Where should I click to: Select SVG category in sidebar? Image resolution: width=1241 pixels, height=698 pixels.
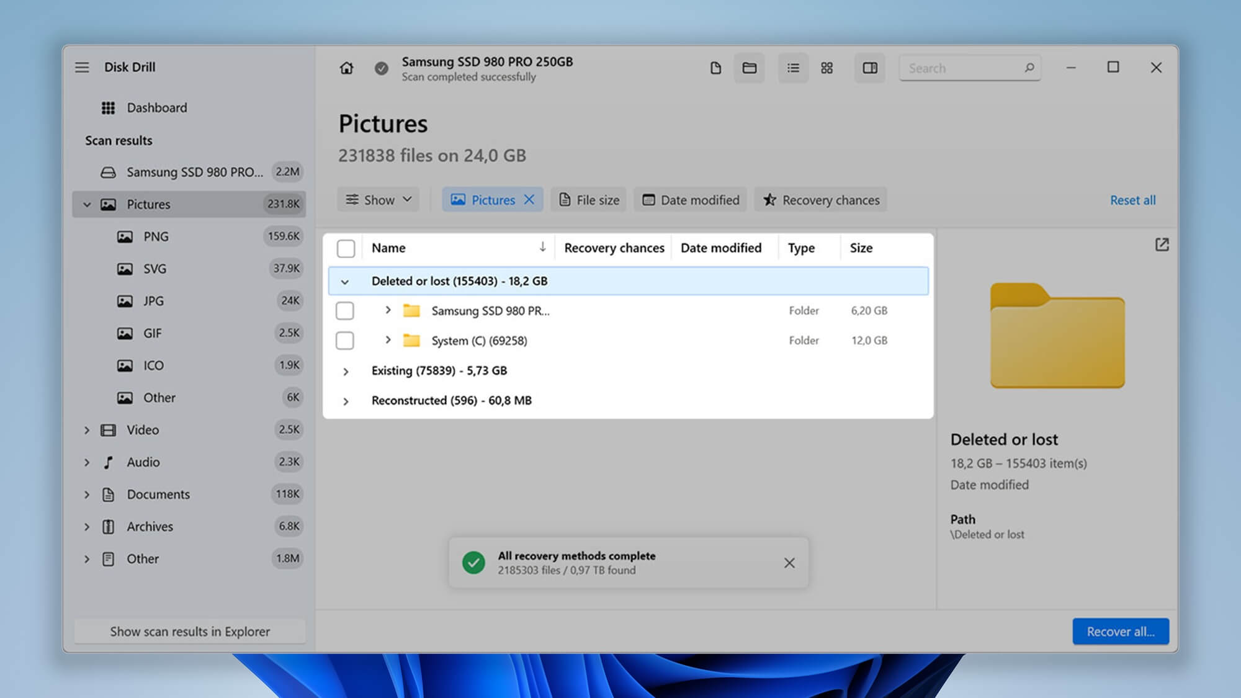pyautogui.click(x=189, y=269)
